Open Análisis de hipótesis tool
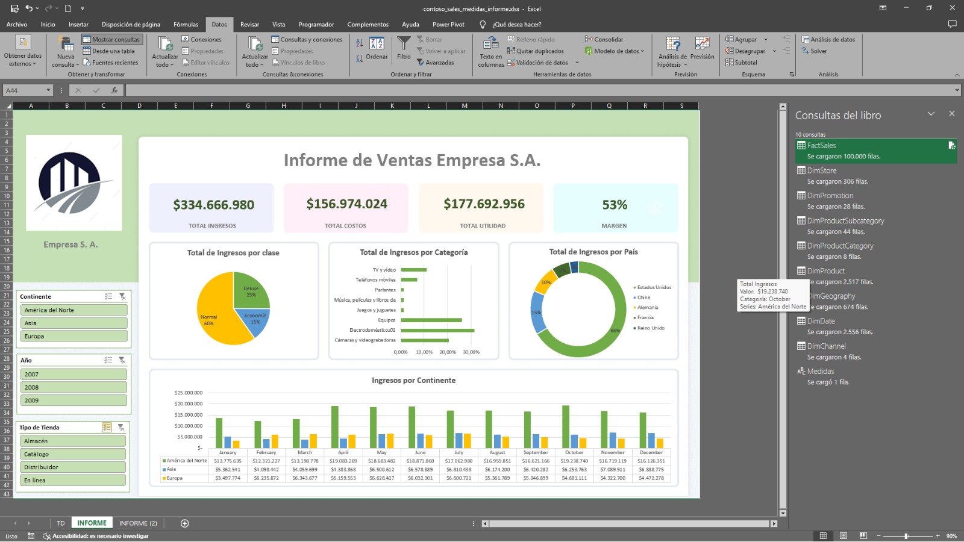 [x=672, y=44]
